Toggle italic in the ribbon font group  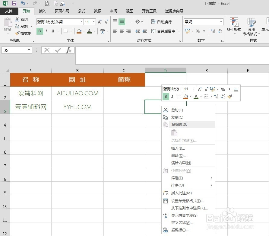[46, 31]
